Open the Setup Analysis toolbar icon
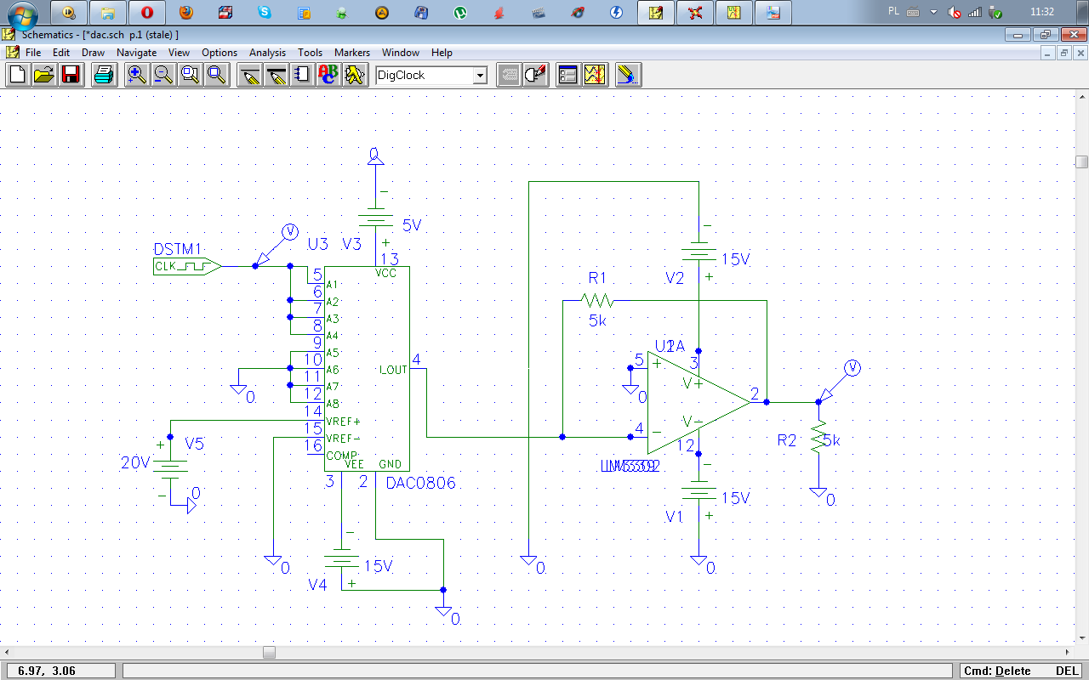The width and height of the screenshot is (1089, 680). click(x=567, y=75)
